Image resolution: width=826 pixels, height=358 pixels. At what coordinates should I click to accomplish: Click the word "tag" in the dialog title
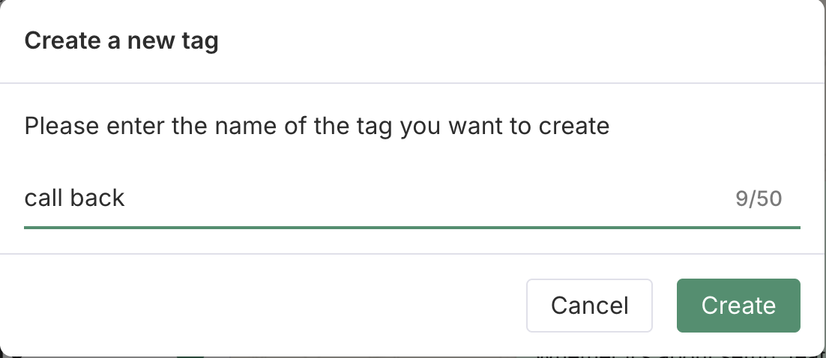point(201,41)
